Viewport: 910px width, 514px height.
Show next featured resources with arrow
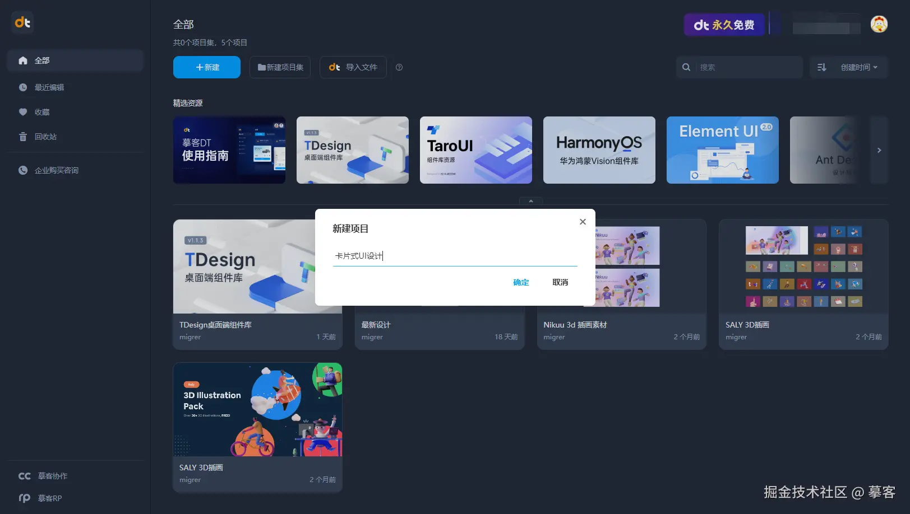click(879, 150)
